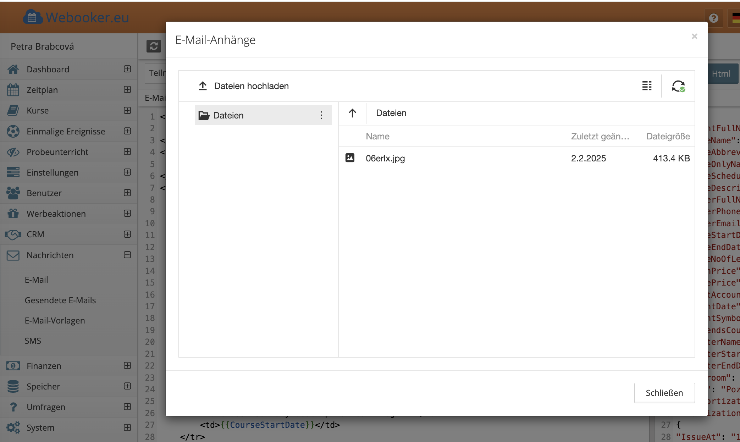This screenshot has height=442, width=740.
Task: Open E-Mail-Vorlagen menu item
Action: click(x=55, y=321)
